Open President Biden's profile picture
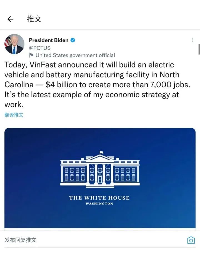 pos(14,44)
